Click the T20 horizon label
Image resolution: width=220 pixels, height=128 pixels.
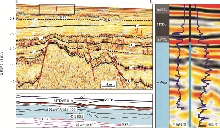34,20
